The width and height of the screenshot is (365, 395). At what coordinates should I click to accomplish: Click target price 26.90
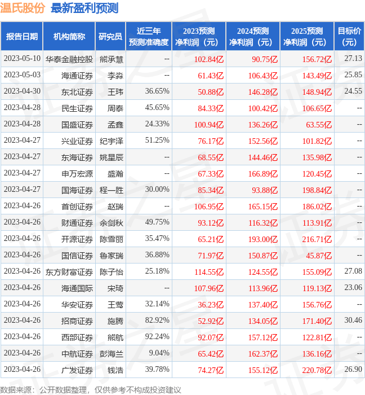pyautogui.click(x=353, y=369)
